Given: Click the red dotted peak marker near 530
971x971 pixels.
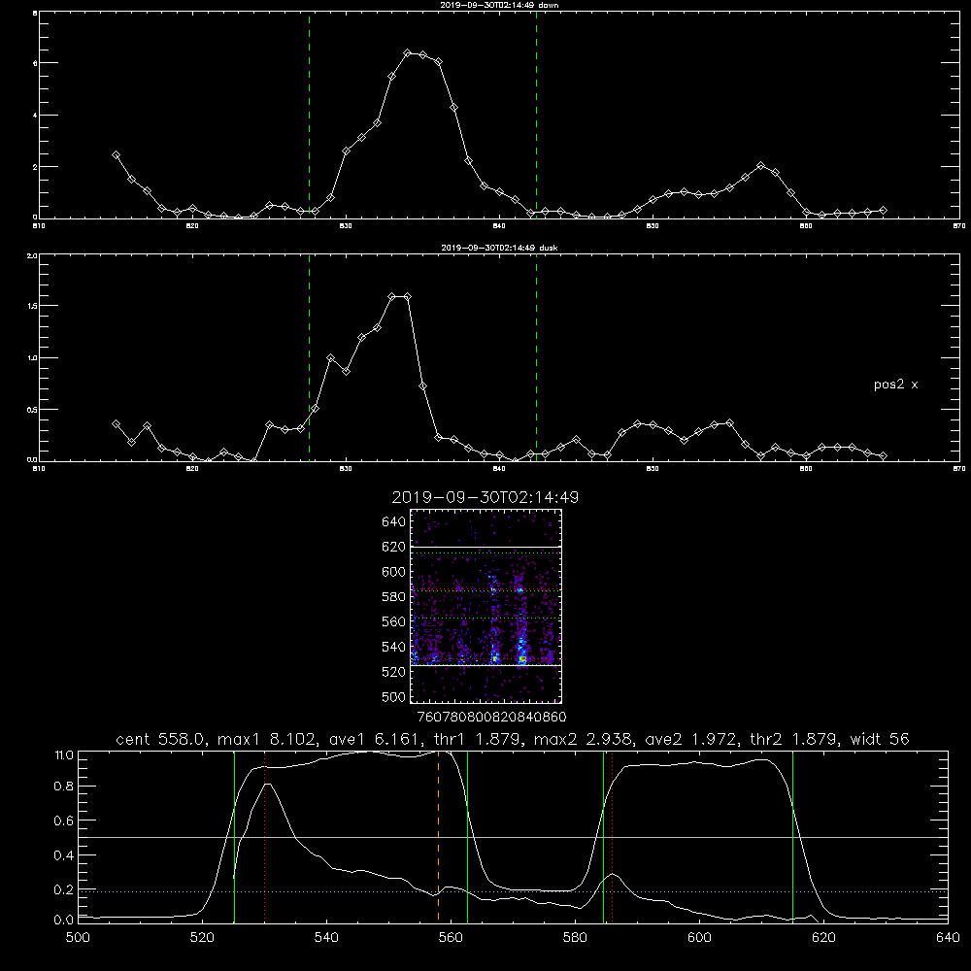Looking at the screenshot, I should pos(265,836).
